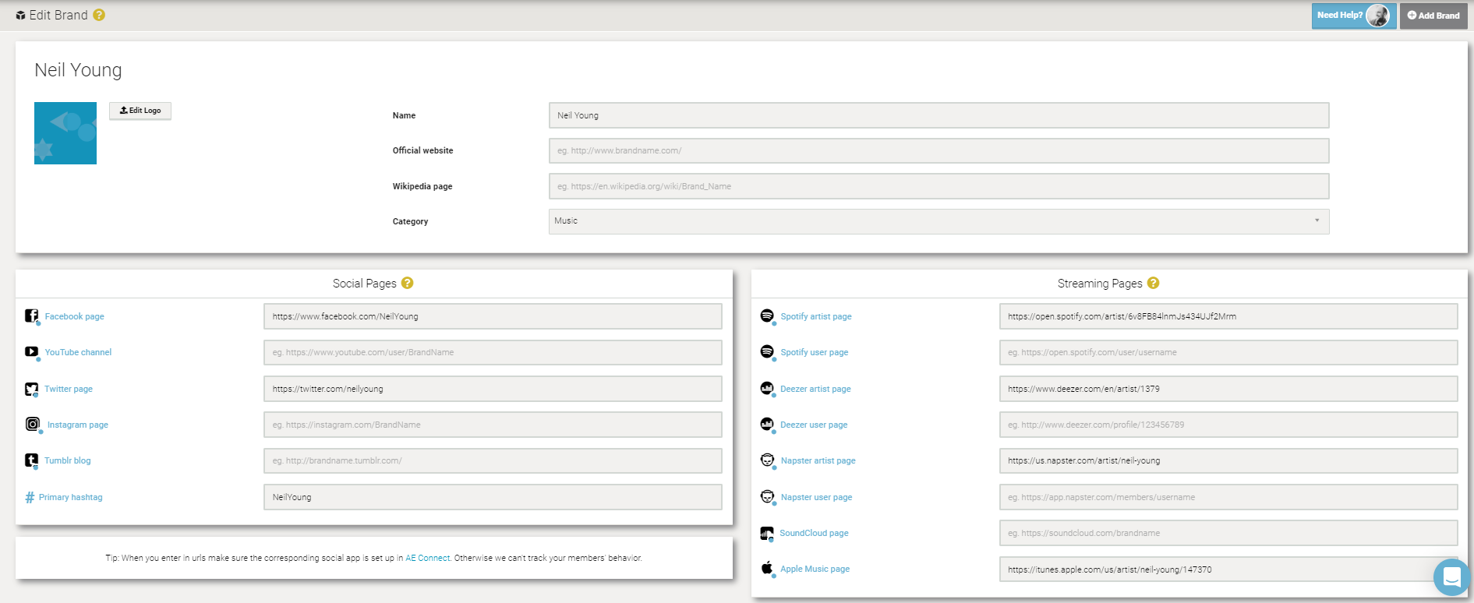This screenshot has width=1474, height=603.
Task: Open the YouTube channel link label
Action: [x=78, y=352]
